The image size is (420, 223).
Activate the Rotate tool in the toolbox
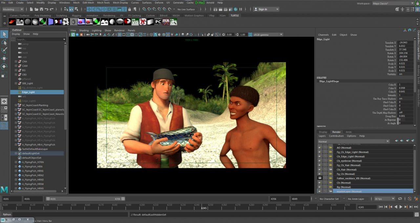click(x=4, y=66)
